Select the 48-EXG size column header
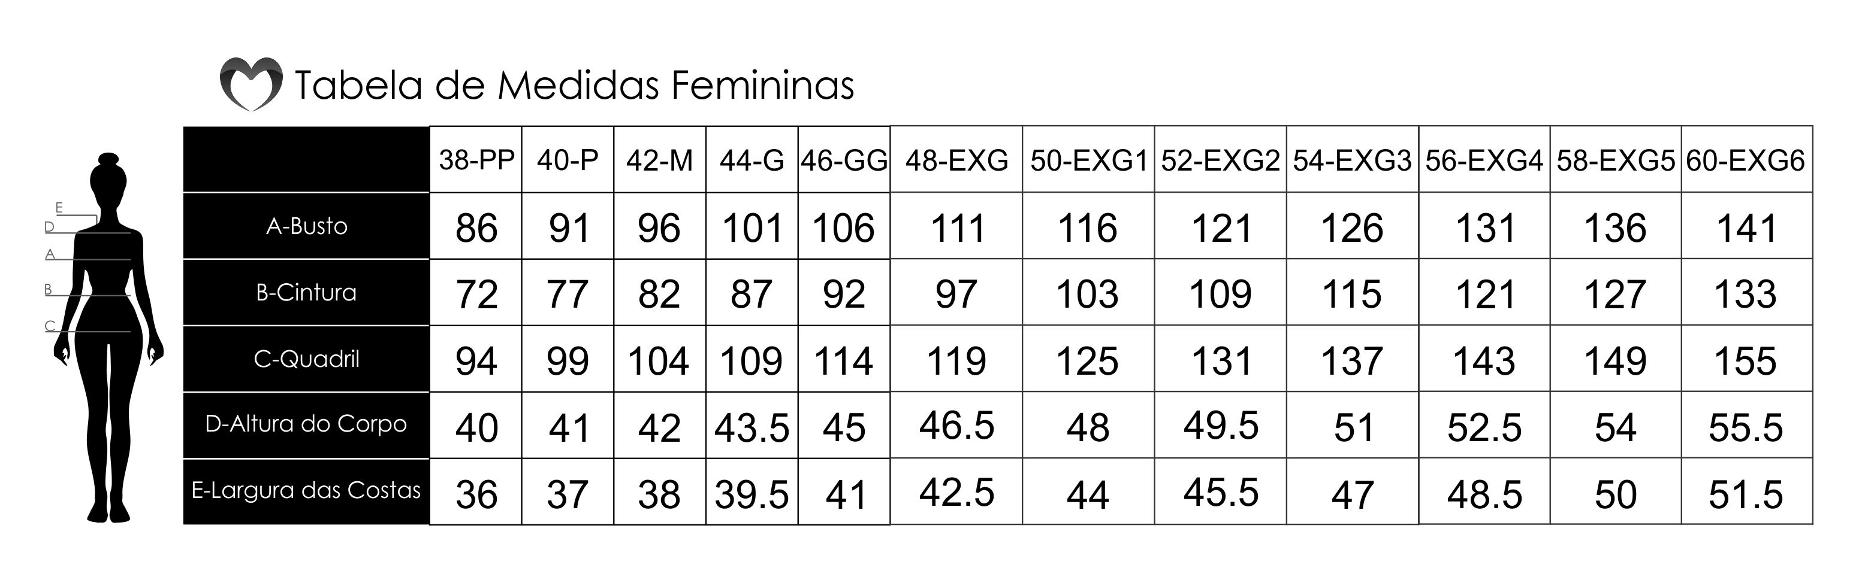1859x583 pixels. pos(956,159)
